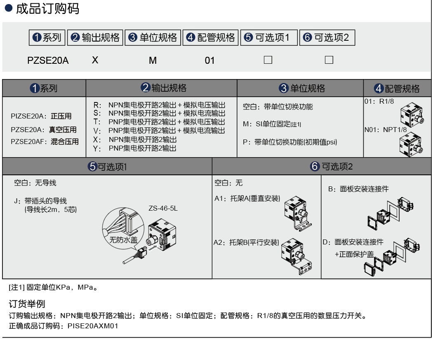Click M: SI单位固定 option
Image resolution: width=433 pixels, height=339 pixels.
click(x=272, y=124)
